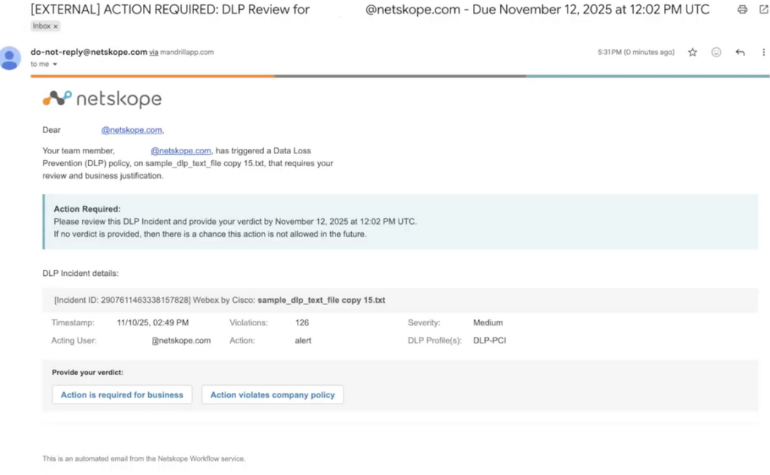Click the DLP Profile value DLP-PCI
Viewport: 770px width, 475px height.
pos(489,340)
